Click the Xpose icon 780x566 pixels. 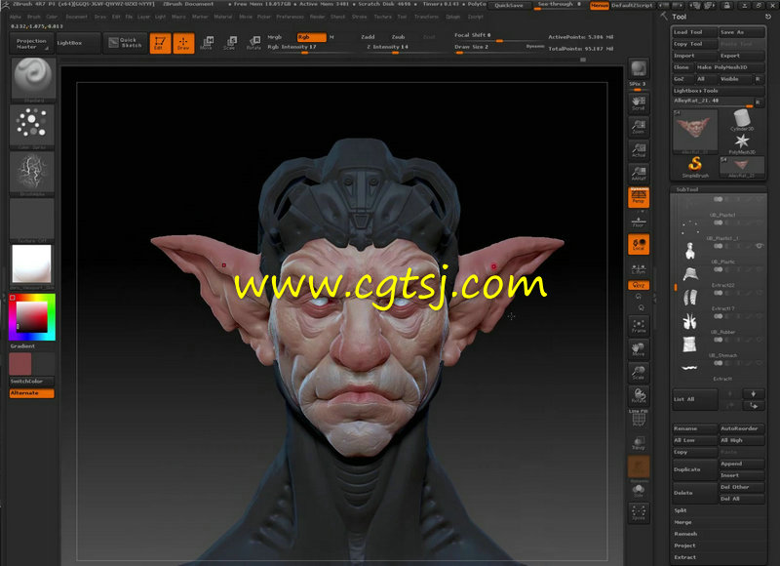tap(639, 512)
